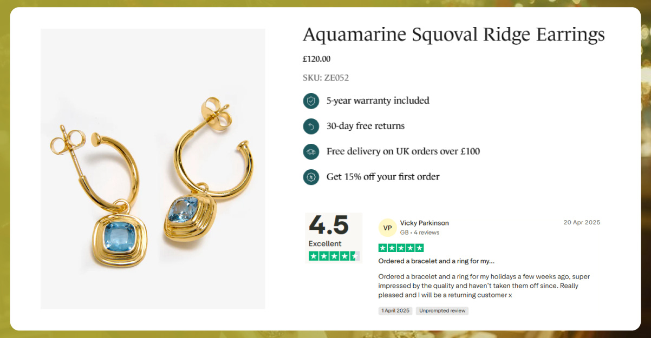
Task: Open the 30-day free returns text
Action: [365, 126]
